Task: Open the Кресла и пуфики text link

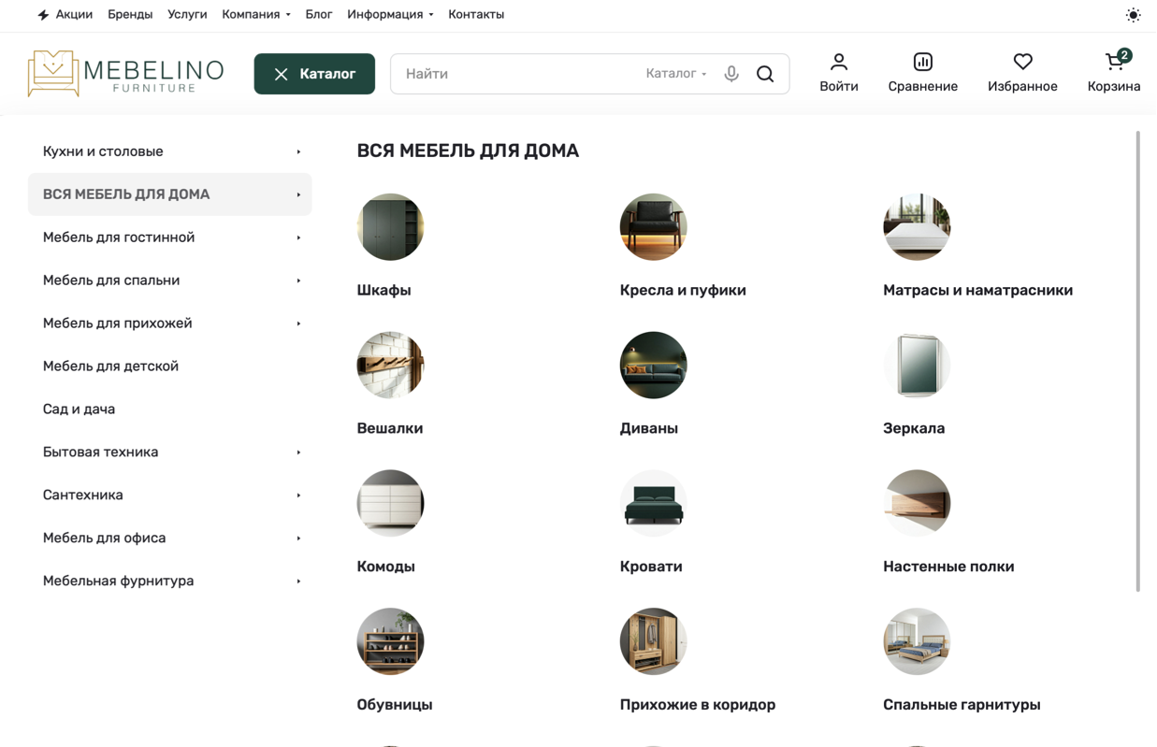Action: point(683,291)
